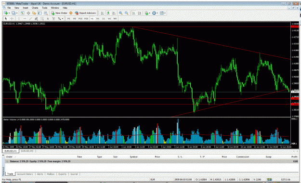Open the File menu
This screenshot has height=183, width=301.
pos(9,8)
